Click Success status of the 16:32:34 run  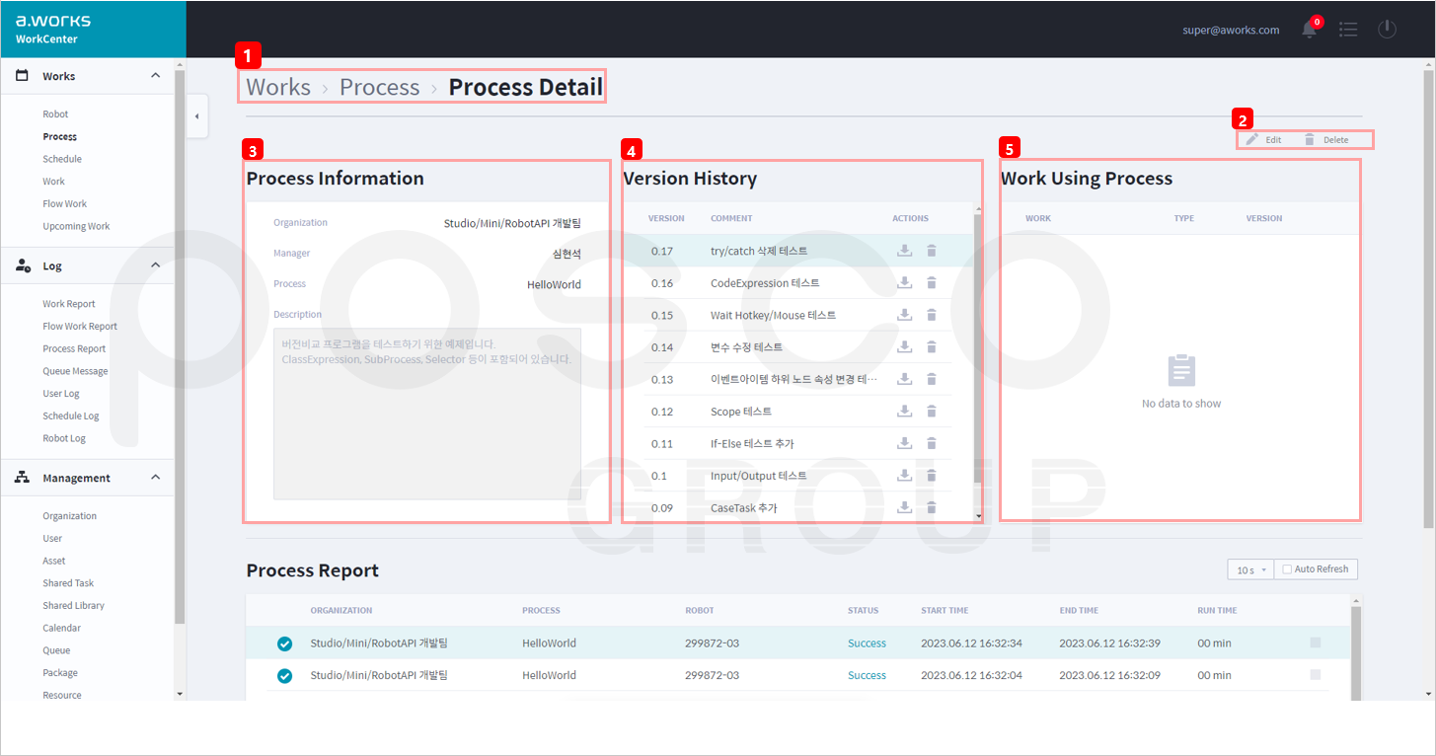867,643
